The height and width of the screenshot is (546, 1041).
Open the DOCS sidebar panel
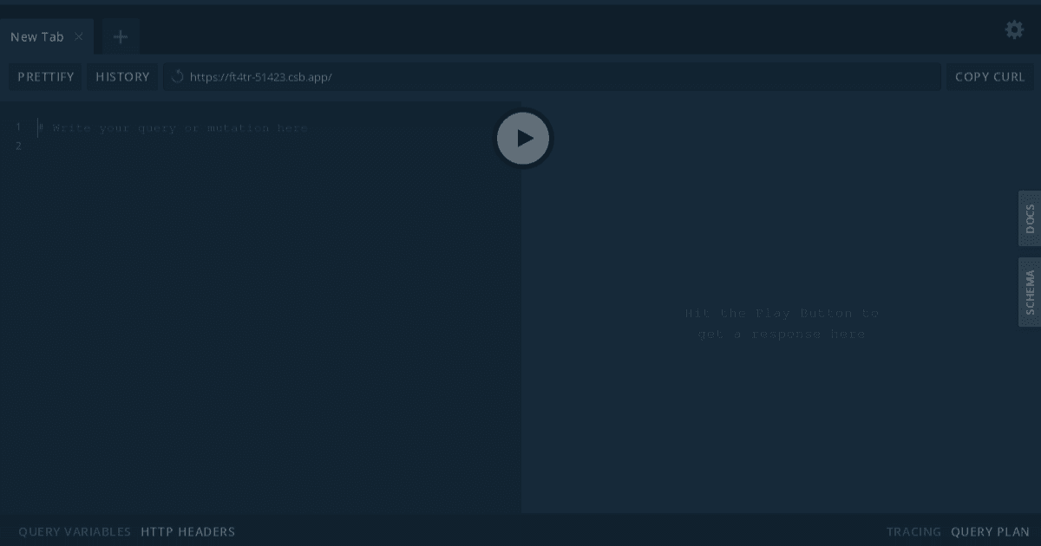[x=1030, y=218]
